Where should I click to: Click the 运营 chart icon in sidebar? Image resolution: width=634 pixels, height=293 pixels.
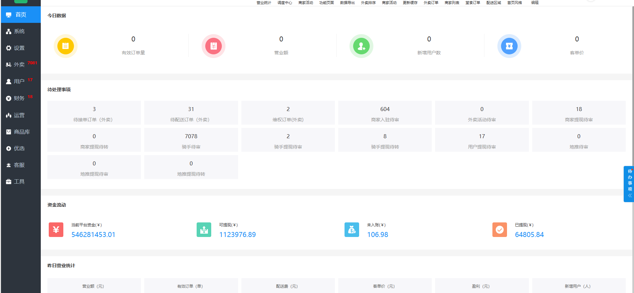[x=9, y=115]
